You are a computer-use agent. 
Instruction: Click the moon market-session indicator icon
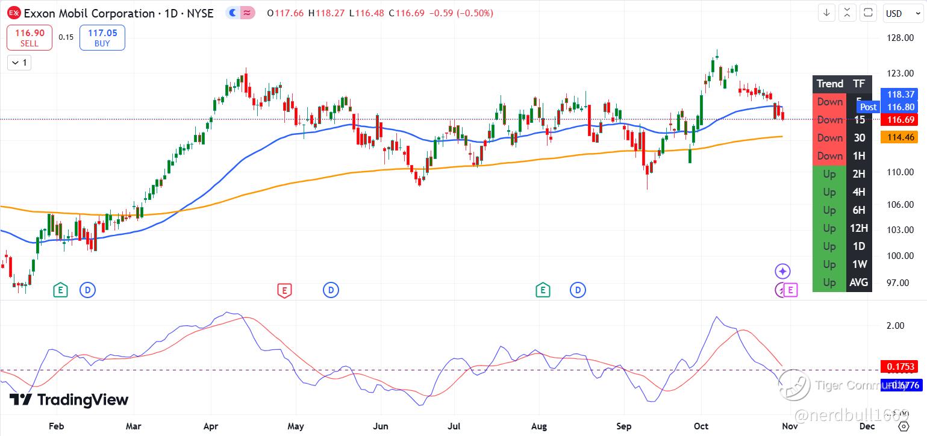(233, 13)
